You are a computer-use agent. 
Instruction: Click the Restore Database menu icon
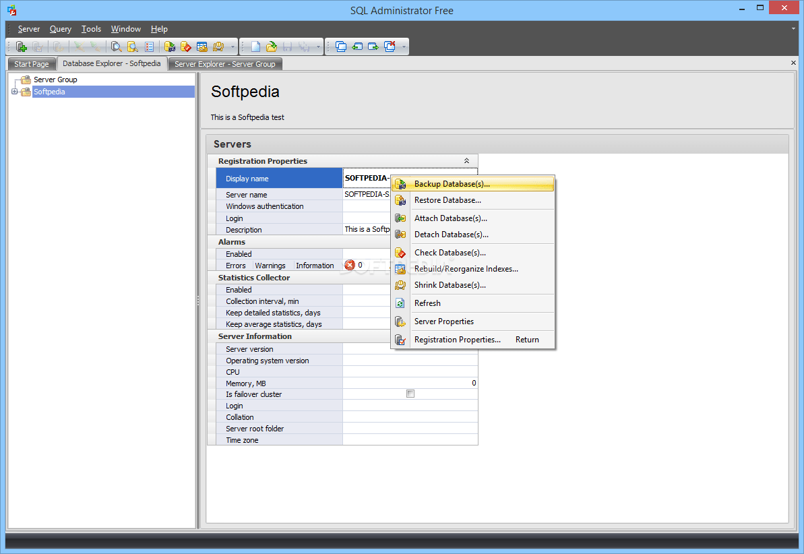400,200
